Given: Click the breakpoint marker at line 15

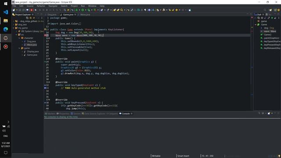Looking at the screenshot, I should click(x=45, y=36).
